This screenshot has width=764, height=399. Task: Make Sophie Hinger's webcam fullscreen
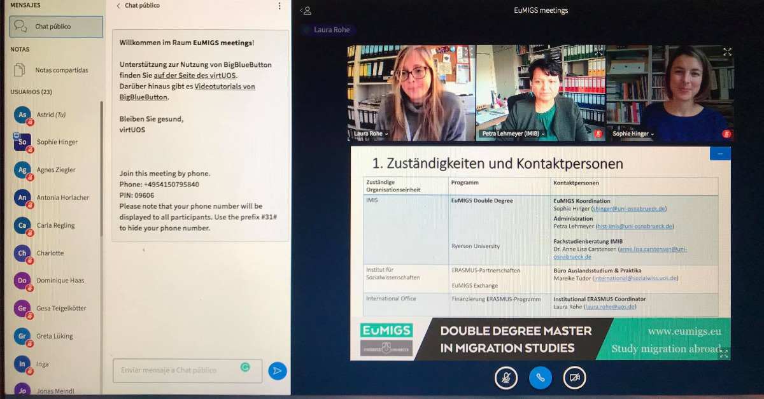[727, 52]
